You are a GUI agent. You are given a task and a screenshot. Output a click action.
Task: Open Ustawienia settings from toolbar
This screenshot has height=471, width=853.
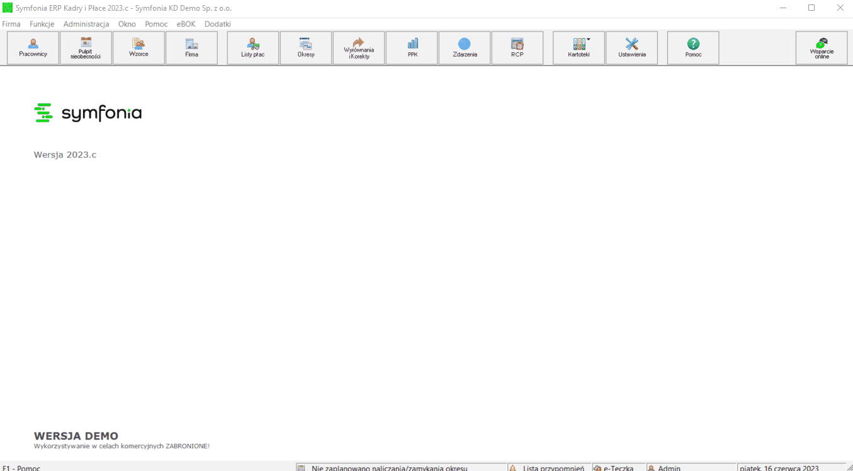632,48
